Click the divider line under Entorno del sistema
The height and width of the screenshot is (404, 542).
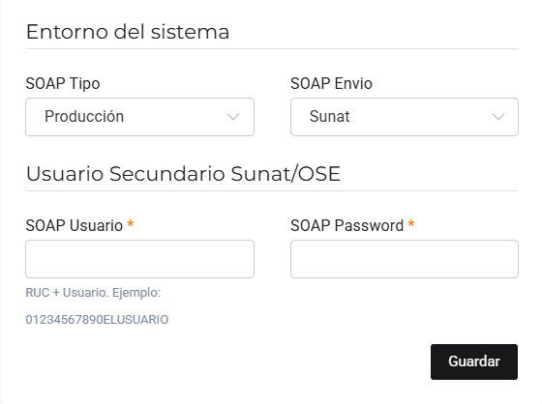(x=272, y=48)
